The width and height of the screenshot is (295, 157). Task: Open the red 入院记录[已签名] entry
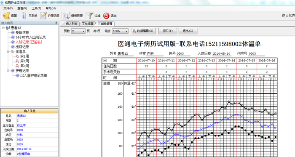pos(29,42)
